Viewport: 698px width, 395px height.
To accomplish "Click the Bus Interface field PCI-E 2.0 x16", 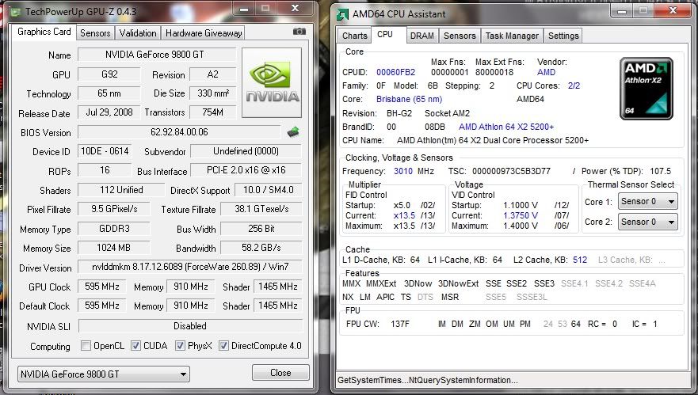I will click(246, 170).
